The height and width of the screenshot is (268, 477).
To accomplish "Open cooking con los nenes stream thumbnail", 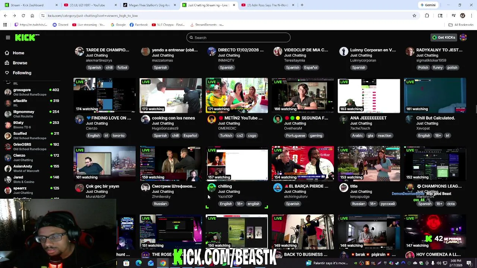I will [x=171, y=95].
